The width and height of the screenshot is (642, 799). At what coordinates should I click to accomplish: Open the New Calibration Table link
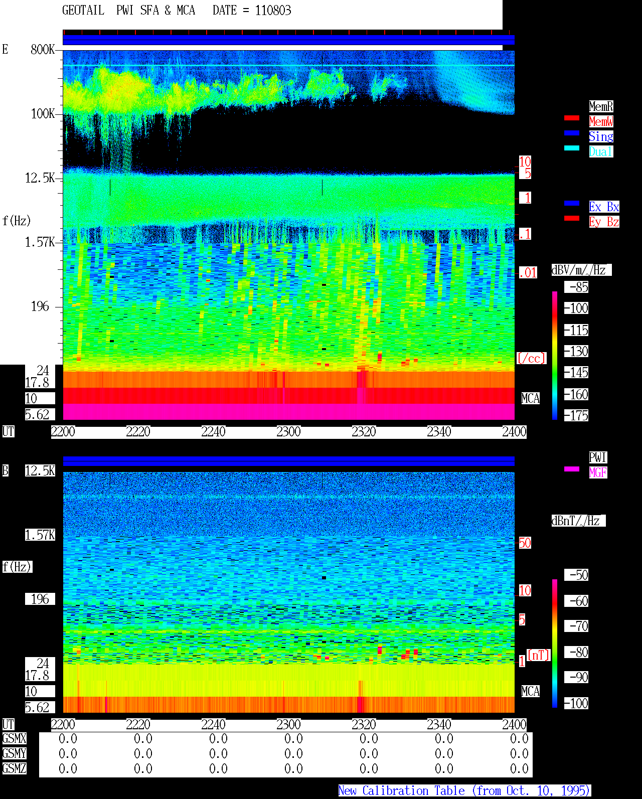[464, 791]
